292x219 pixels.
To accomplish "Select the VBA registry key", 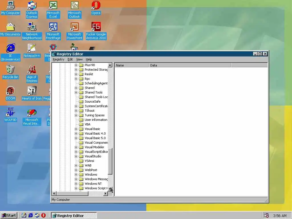I will [x=87, y=124].
